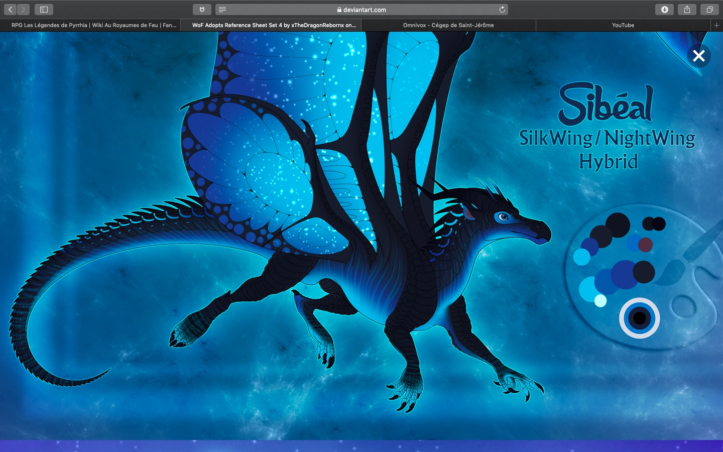The height and width of the screenshot is (452, 723).
Task: Switch to the RPG Les Légendes de Pyrrhia tab
Action: point(94,25)
